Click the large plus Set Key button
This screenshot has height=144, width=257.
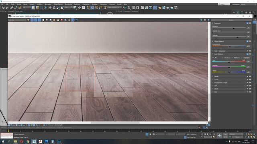click(219, 135)
